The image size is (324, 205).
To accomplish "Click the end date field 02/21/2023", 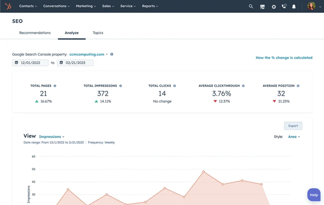I will pos(75,63).
